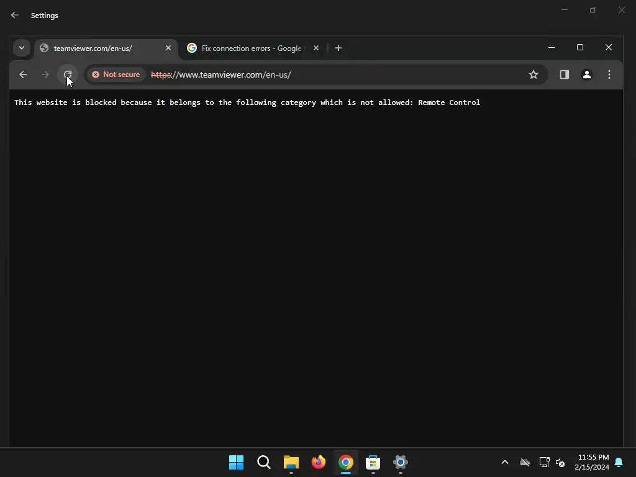Select the teamviewer.com/en-us/ tab

(x=106, y=48)
